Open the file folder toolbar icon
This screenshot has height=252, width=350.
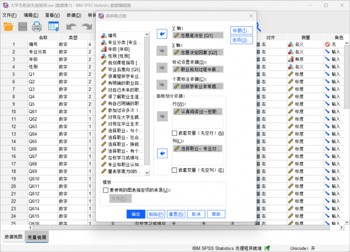click(x=8, y=27)
